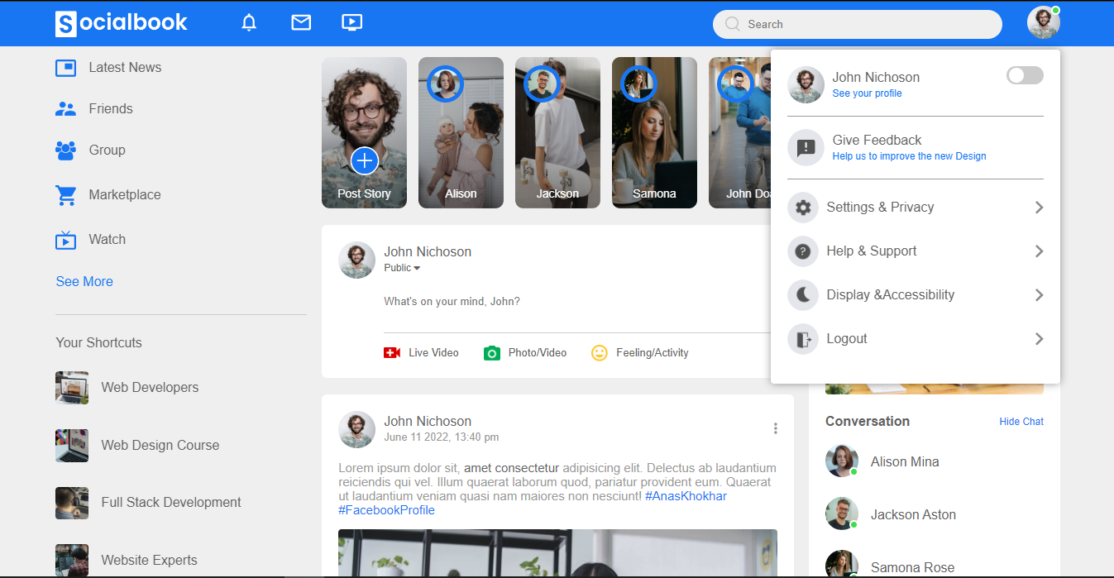Open Jackson's story thumbnail

pos(557,132)
